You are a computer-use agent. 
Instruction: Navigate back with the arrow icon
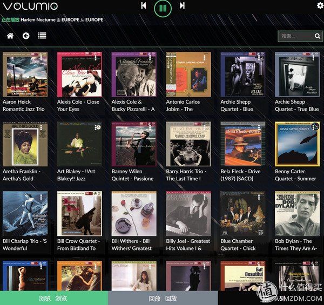pos(26,36)
